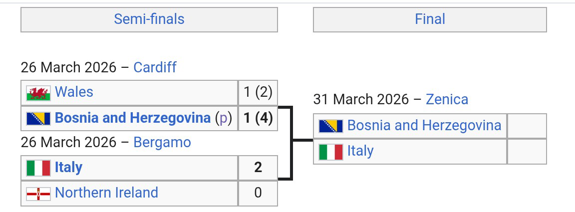Click Wales score cell showing 1 (2)

tap(258, 92)
